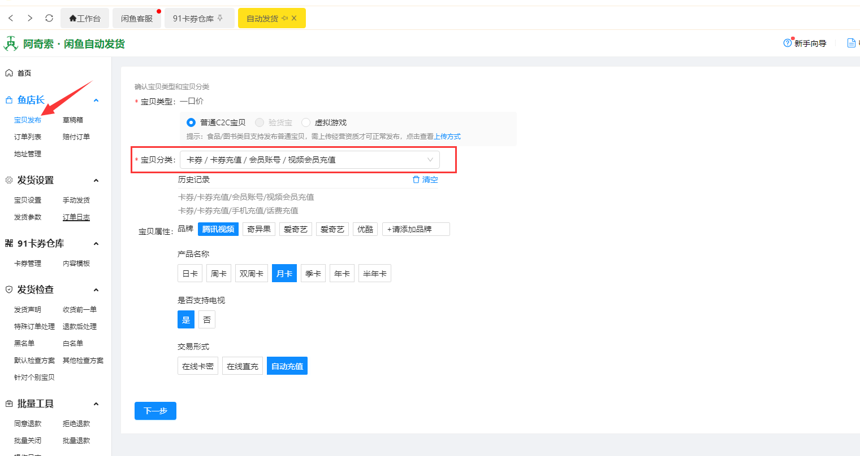Select 虚拟游戏 radio button
The image size is (860, 456).
pyautogui.click(x=306, y=122)
